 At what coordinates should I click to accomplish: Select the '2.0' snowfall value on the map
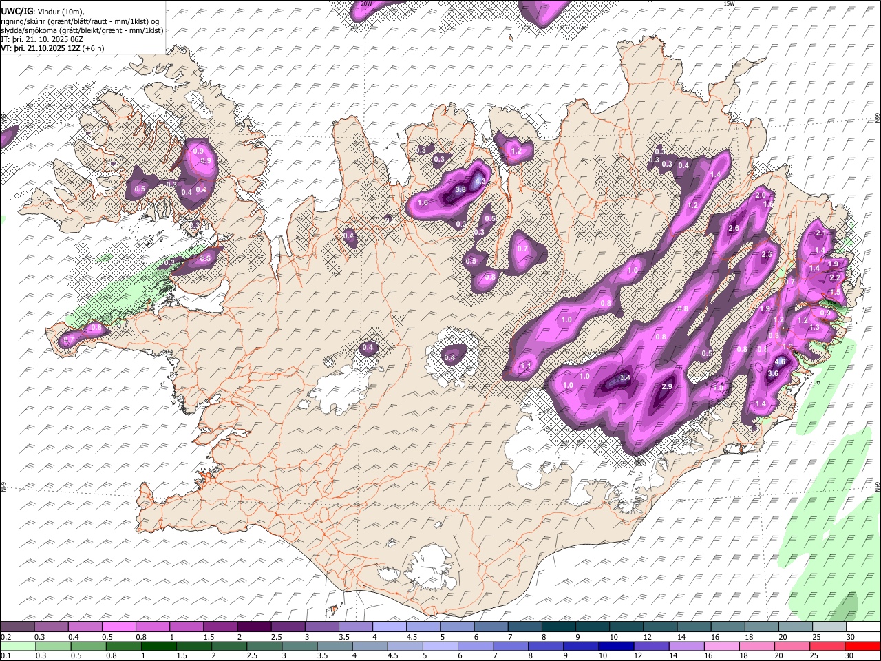[760, 196]
